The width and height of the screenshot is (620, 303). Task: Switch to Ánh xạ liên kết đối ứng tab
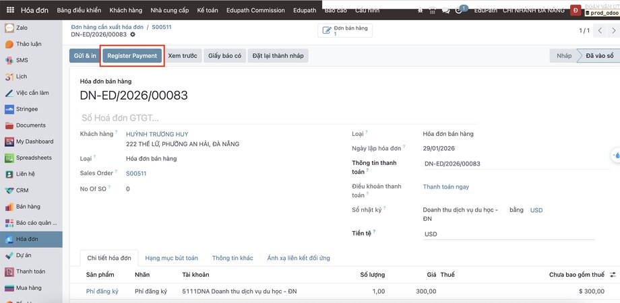(299, 258)
